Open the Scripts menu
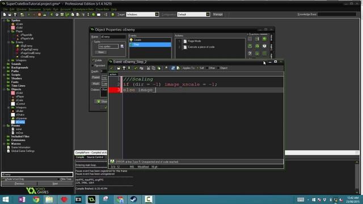 (47, 9)
